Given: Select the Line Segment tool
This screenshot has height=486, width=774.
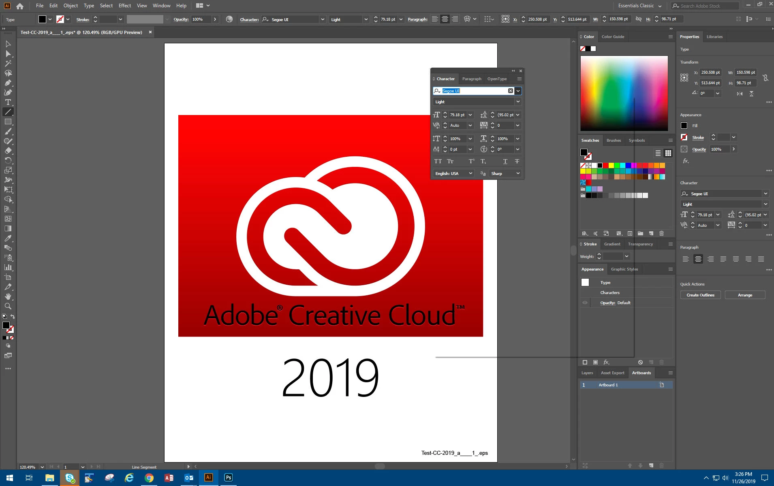Looking at the screenshot, I should [8, 112].
